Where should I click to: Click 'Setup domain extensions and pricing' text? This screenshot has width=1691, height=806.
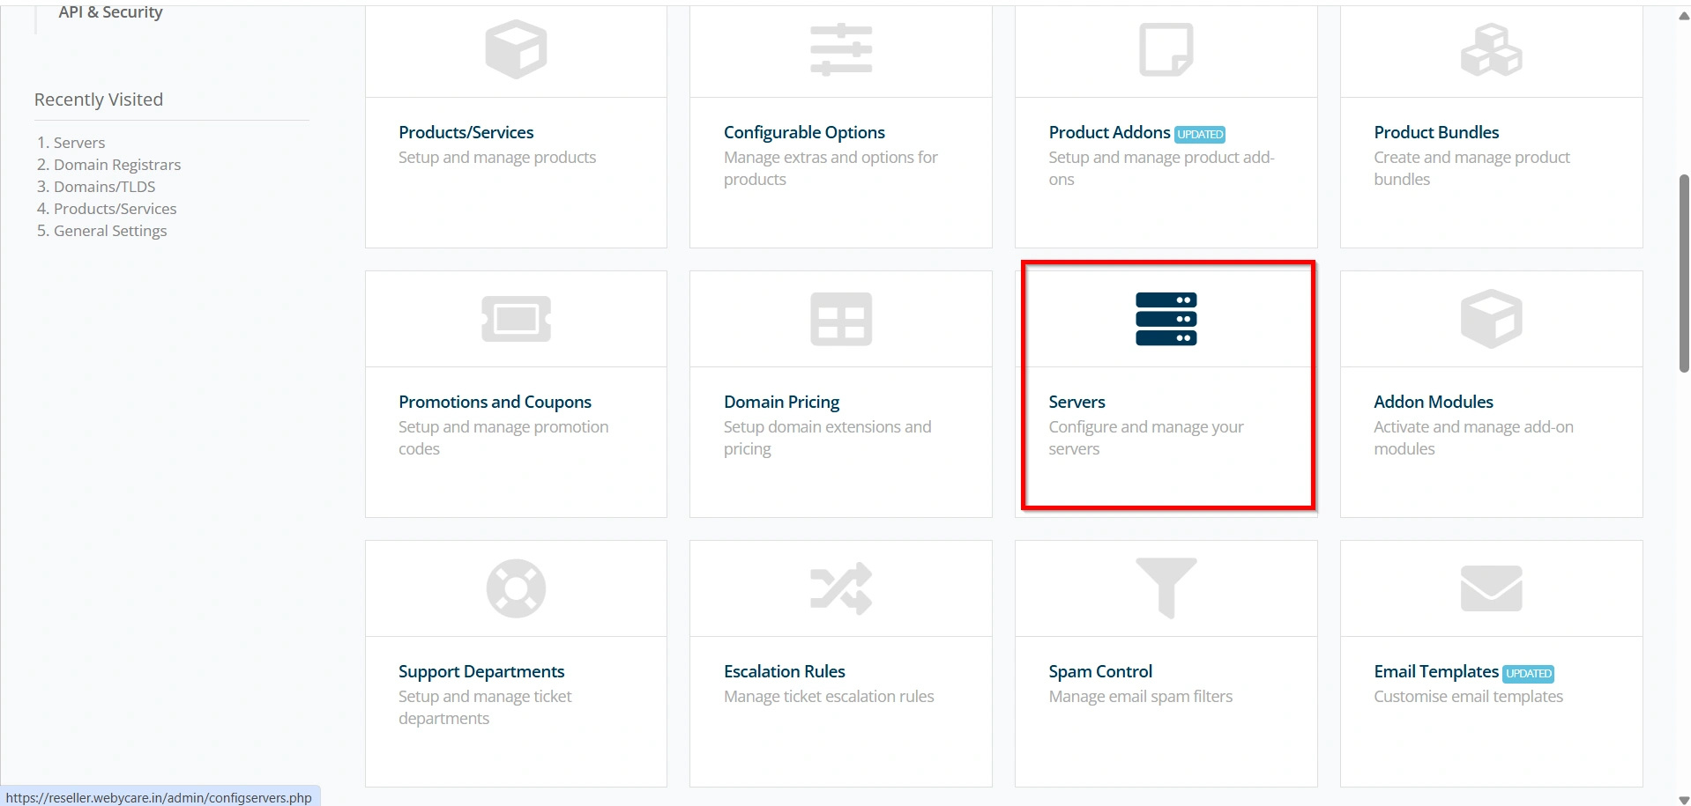(827, 438)
